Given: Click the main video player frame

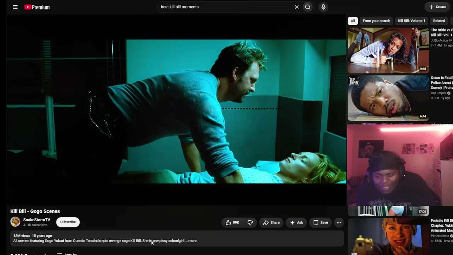Looking at the screenshot, I should tap(176, 110).
